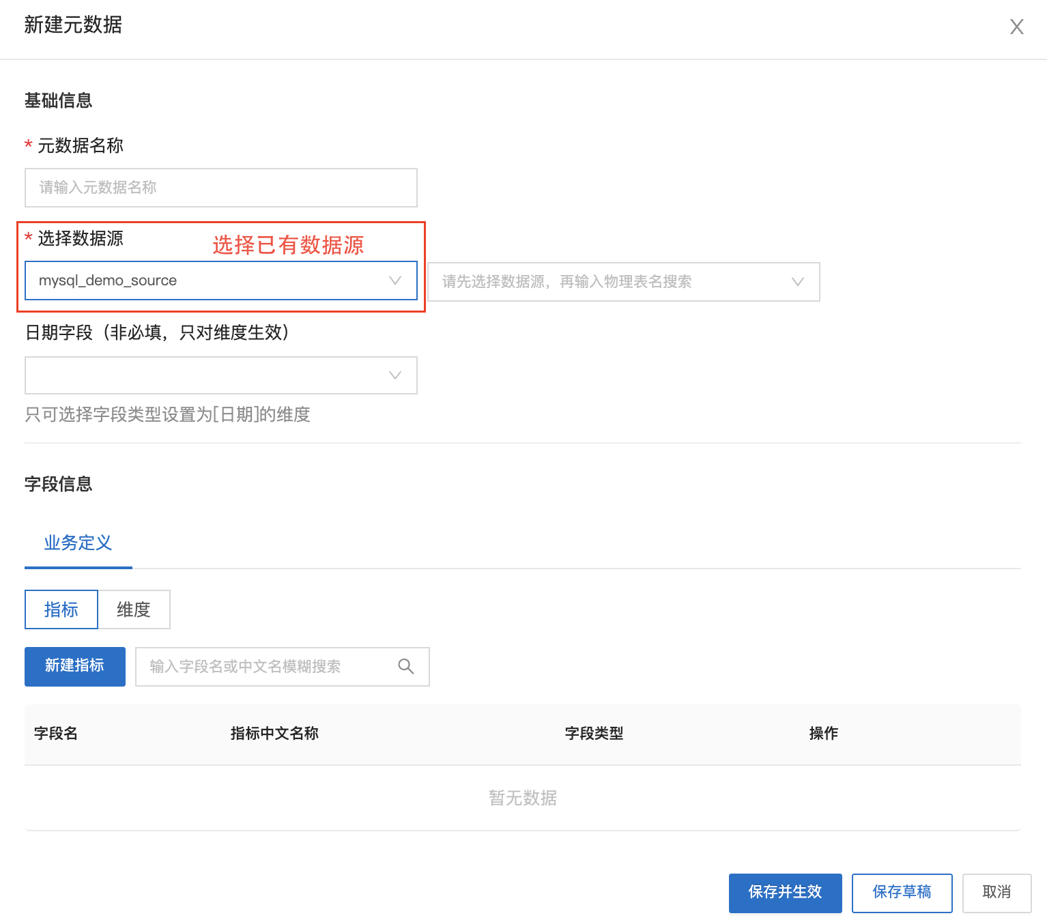The image size is (1047, 920).
Task: Click the 新建指标 button
Action: tap(75, 666)
